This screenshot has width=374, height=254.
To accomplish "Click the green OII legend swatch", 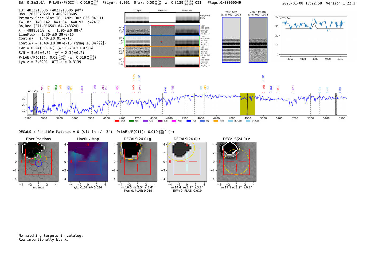I will (x=131, y=121).
